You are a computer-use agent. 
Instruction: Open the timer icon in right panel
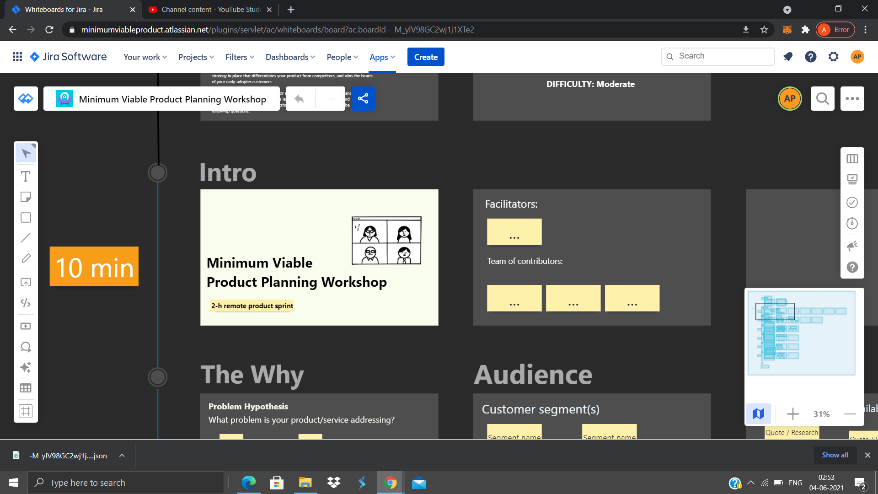click(852, 224)
